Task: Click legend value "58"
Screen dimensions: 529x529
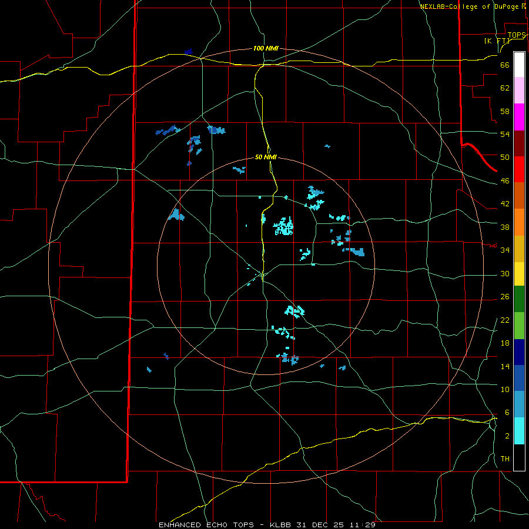Action: click(505, 111)
